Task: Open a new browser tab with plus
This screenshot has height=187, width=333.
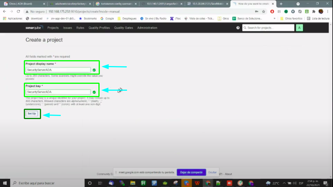Action: (281, 4)
